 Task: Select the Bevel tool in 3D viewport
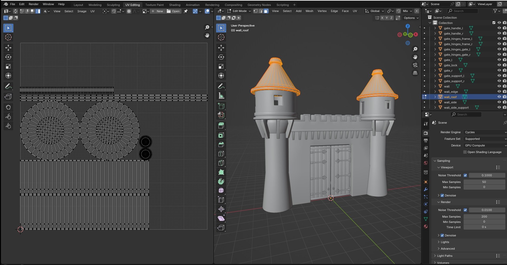[x=221, y=144]
